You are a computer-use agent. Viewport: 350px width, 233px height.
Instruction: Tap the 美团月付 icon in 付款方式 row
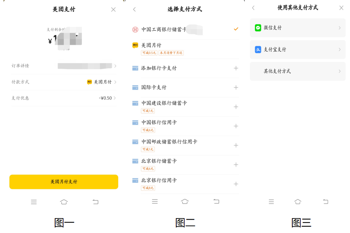pyautogui.click(x=89, y=82)
